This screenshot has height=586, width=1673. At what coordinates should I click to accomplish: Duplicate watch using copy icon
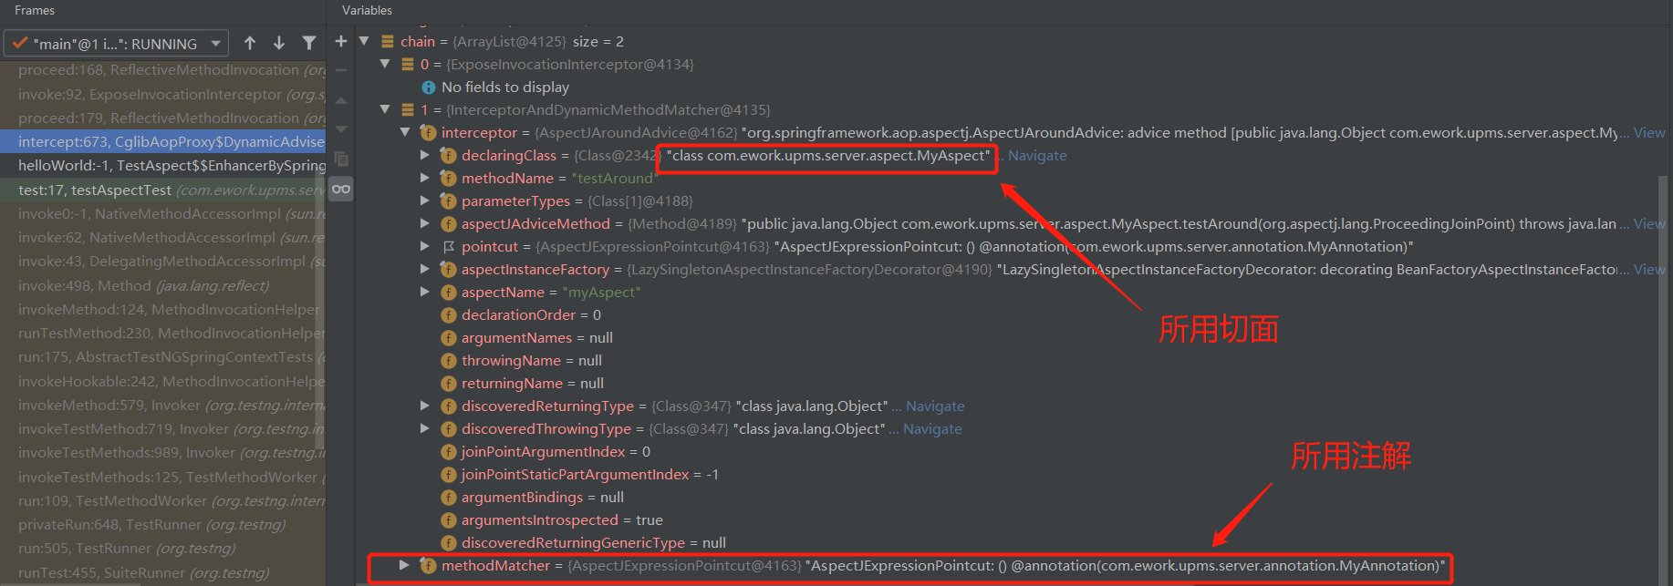pos(341,159)
